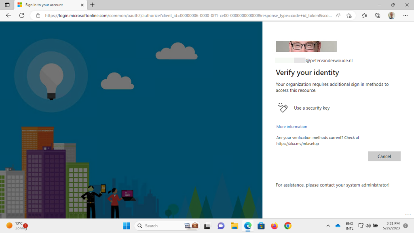Open tab actions menu button
This screenshot has height=233, width=414.
7,5
